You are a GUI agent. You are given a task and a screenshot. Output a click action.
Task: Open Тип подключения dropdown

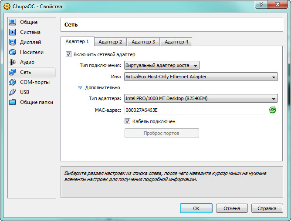[x=162, y=65]
